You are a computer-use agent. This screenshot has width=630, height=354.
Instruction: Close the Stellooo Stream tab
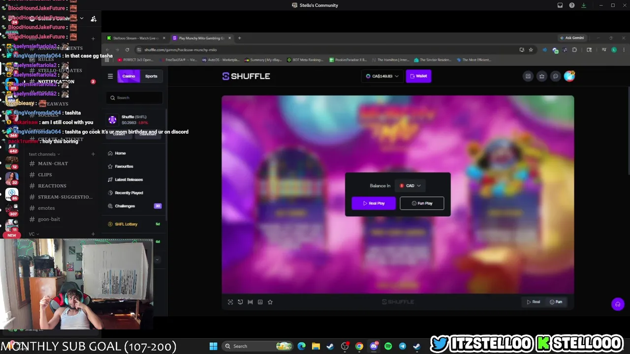click(164, 38)
